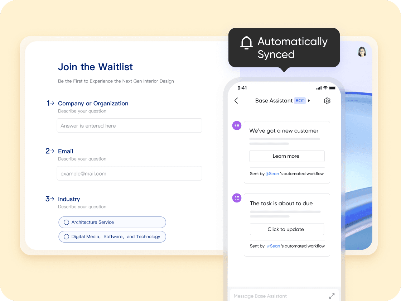Click bot avatar beside new customer message

(x=237, y=125)
